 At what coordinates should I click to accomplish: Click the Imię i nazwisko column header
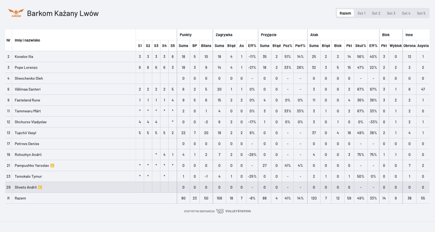point(27,40)
